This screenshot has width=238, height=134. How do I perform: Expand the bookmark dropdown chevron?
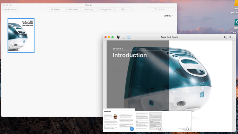tap(233, 37)
